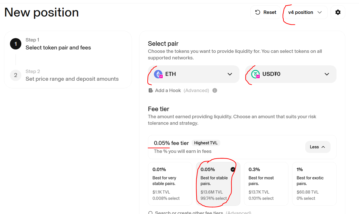Screen dimensions: 359x214
Task: Click the settings gear icon
Action: pyautogui.click(x=338, y=12)
